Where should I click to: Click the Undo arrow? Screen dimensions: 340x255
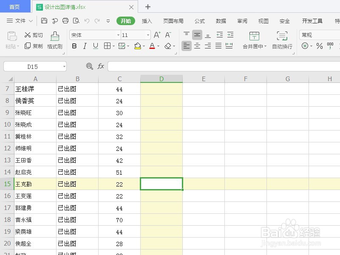click(87, 21)
